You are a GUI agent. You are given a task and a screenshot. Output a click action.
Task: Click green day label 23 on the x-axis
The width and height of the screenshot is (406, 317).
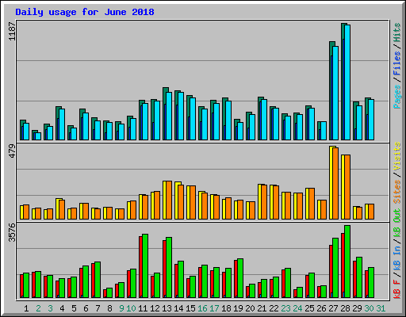(x=285, y=308)
